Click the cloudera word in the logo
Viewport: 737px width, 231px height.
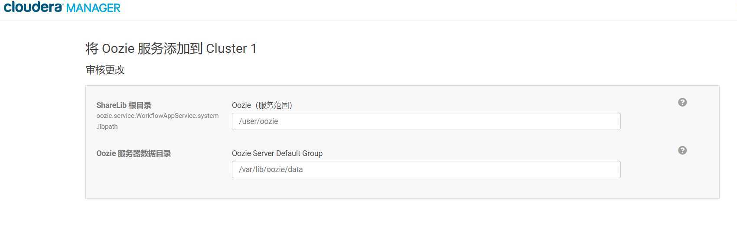click(33, 7)
